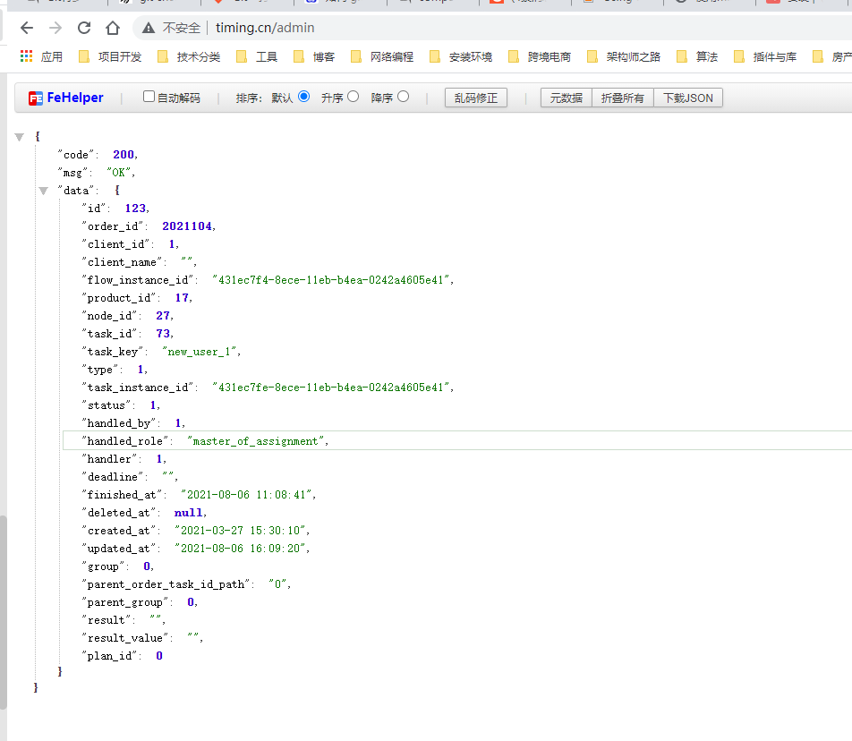Reload the timing.cn/admin page
Image resolution: width=852 pixels, height=741 pixels.
84,28
